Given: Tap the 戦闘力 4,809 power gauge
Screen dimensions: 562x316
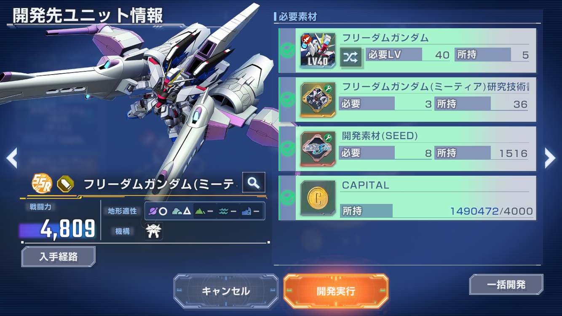Looking at the screenshot, I should point(58,229).
